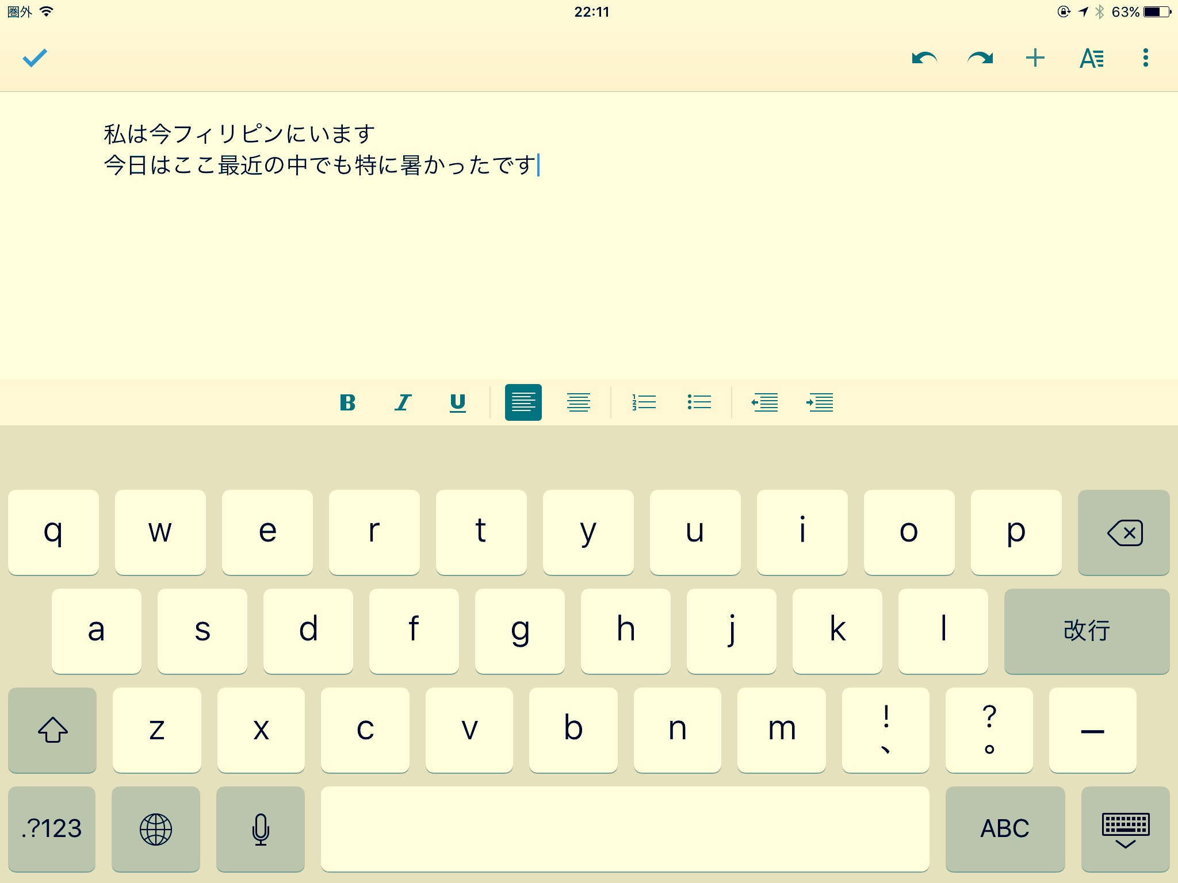Viewport: 1178px width, 883px height.
Task: Open the three-dot more options menu
Action: (x=1145, y=58)
